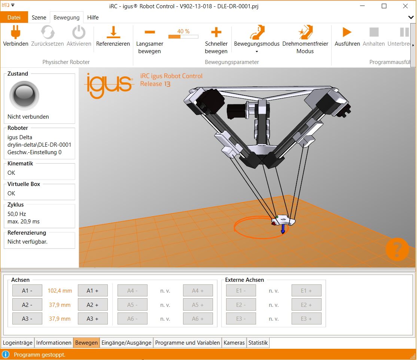The image size is (417, 360).
Task: Switch to the Szene tab
Action: (x=38, y=17)
